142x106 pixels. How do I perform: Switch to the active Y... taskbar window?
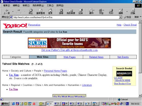pos(50,104)
